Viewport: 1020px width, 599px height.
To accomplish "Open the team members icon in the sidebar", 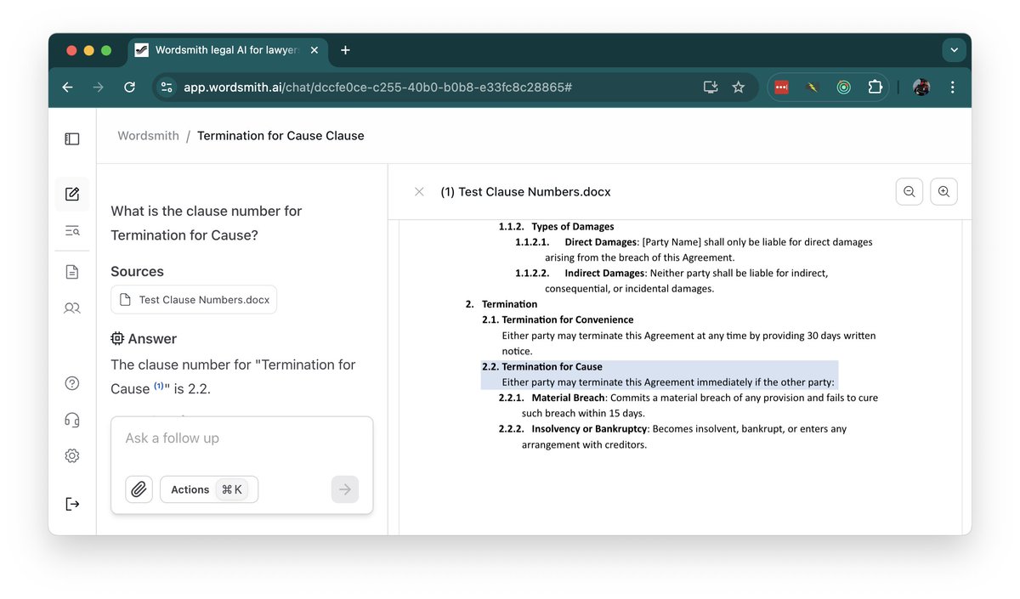I will point(72,308).
